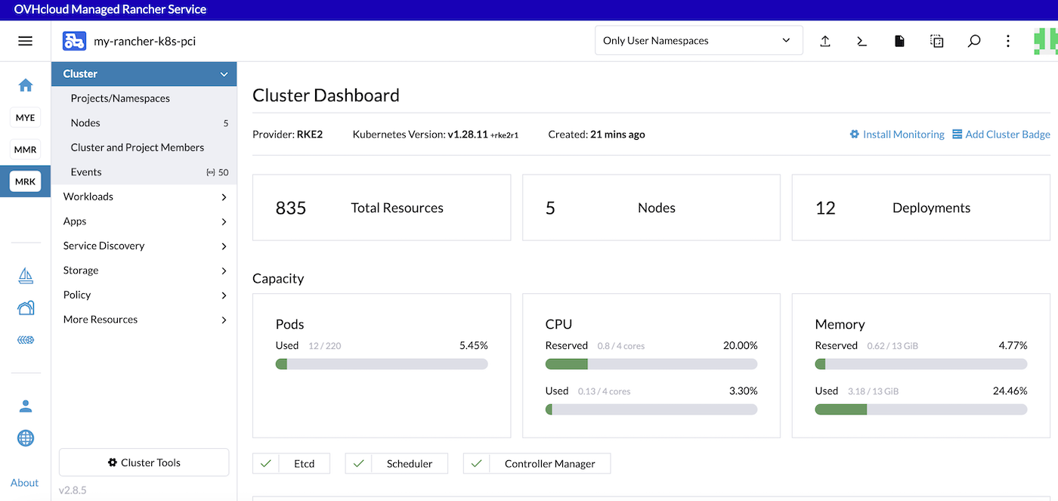The width and height of the screenshot is (1058, 501).
Task: Collapse the Cluster section chevron
Action: coord(223,73)
